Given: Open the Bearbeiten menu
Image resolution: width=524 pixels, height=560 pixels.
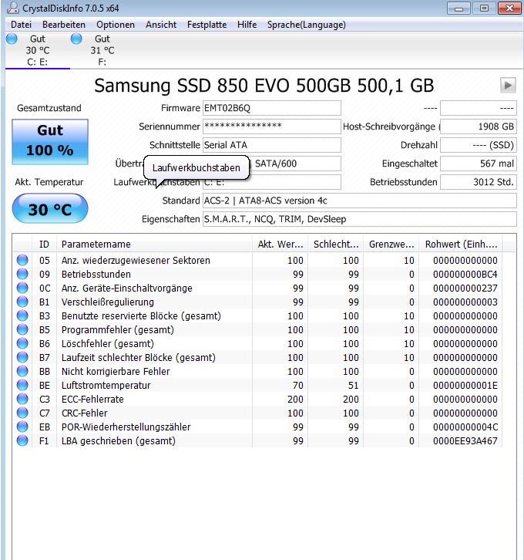Looking at the screenshot, I should 64,25.
